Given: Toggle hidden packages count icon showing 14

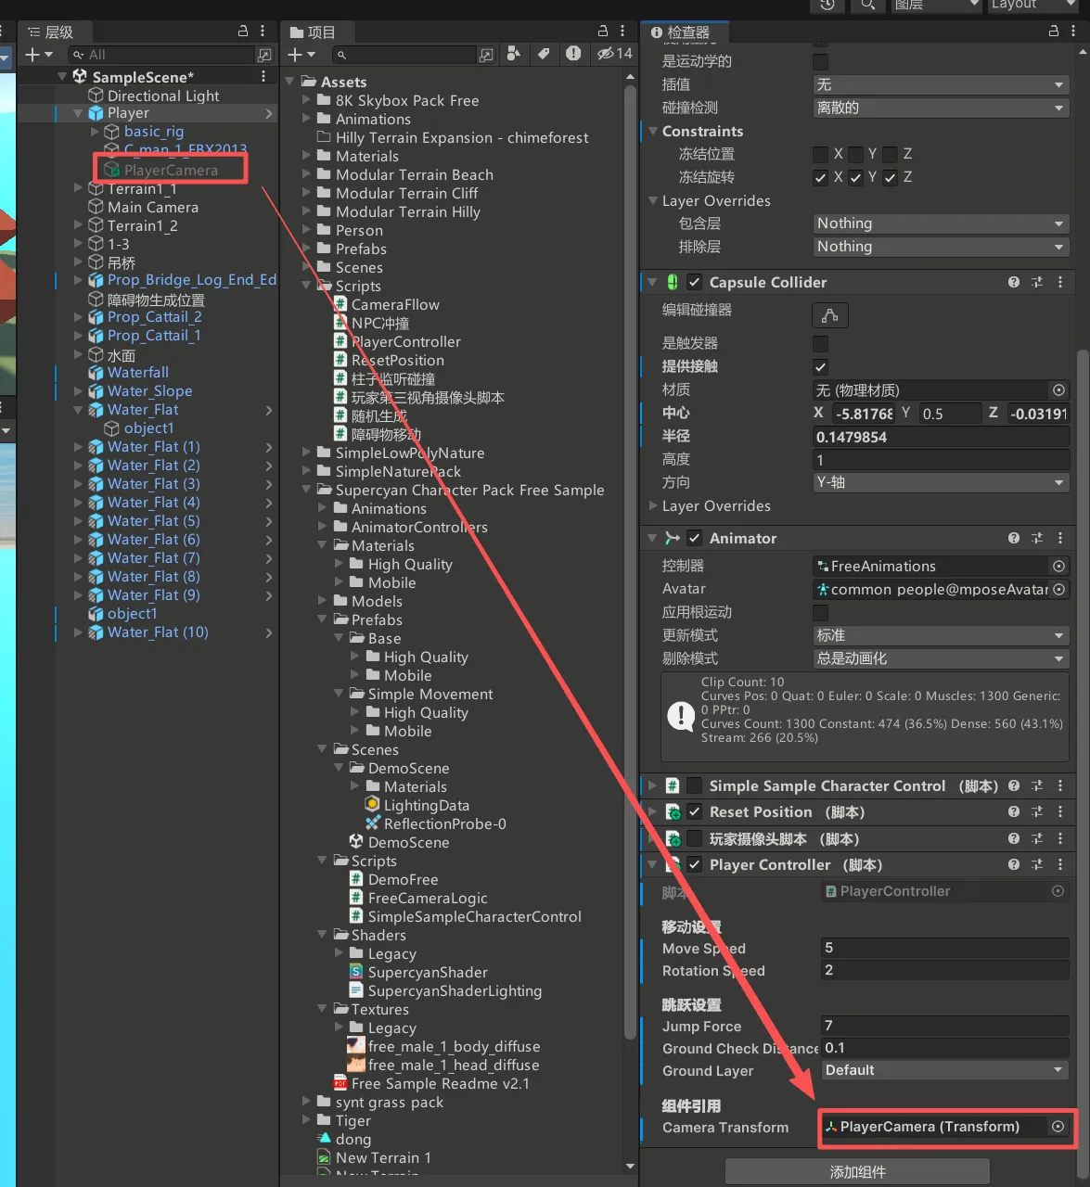Looking at the screenshot, I should 614,54.
